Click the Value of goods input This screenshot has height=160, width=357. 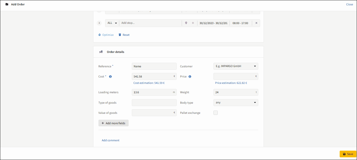click(x=154, y=113)
